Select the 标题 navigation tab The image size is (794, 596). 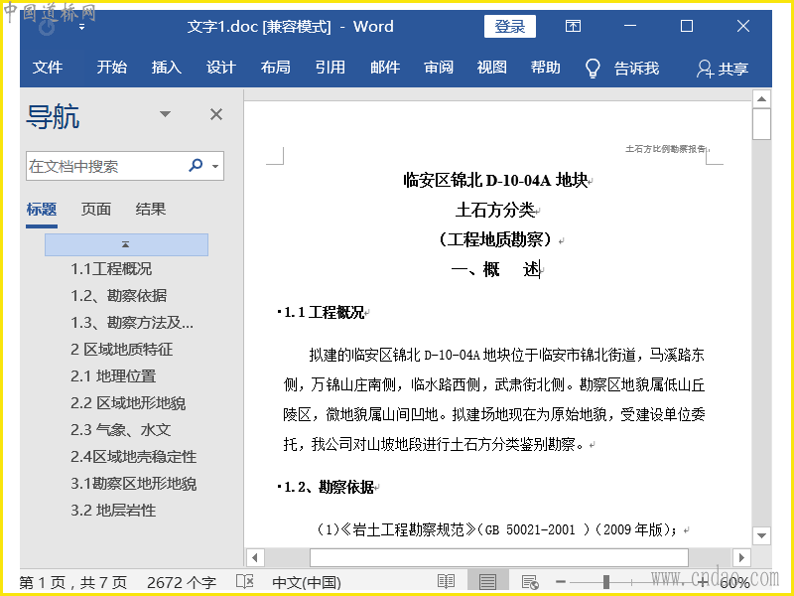point(42,210)
